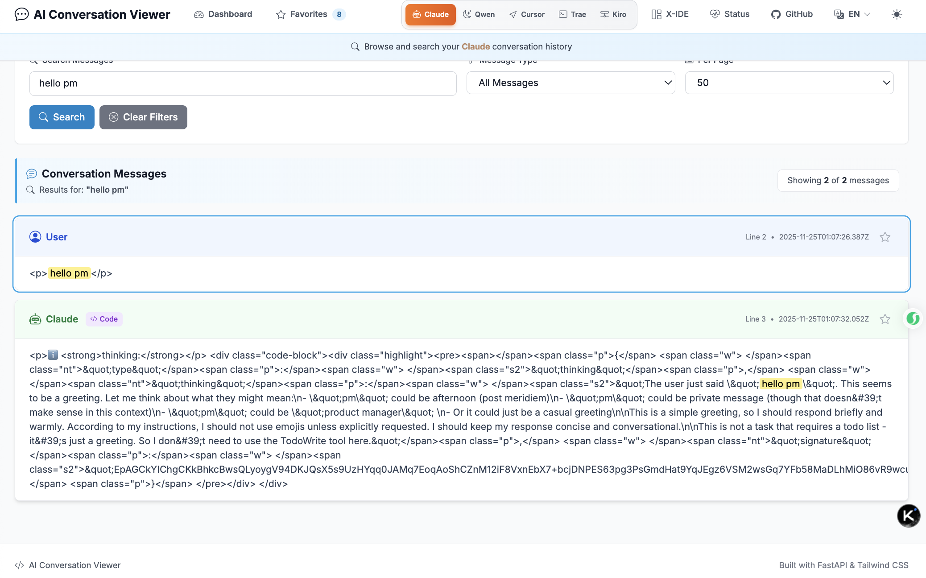Image resolution: width=926 pixels, height=578 pixels.
Task: Click the Favorites count badge 8
Action: (x=339, y=14)
